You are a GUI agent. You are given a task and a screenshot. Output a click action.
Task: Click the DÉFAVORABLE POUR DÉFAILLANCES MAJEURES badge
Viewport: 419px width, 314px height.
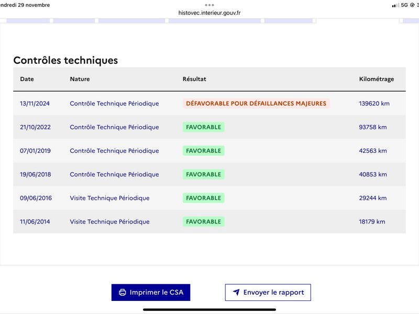[256, 104]
